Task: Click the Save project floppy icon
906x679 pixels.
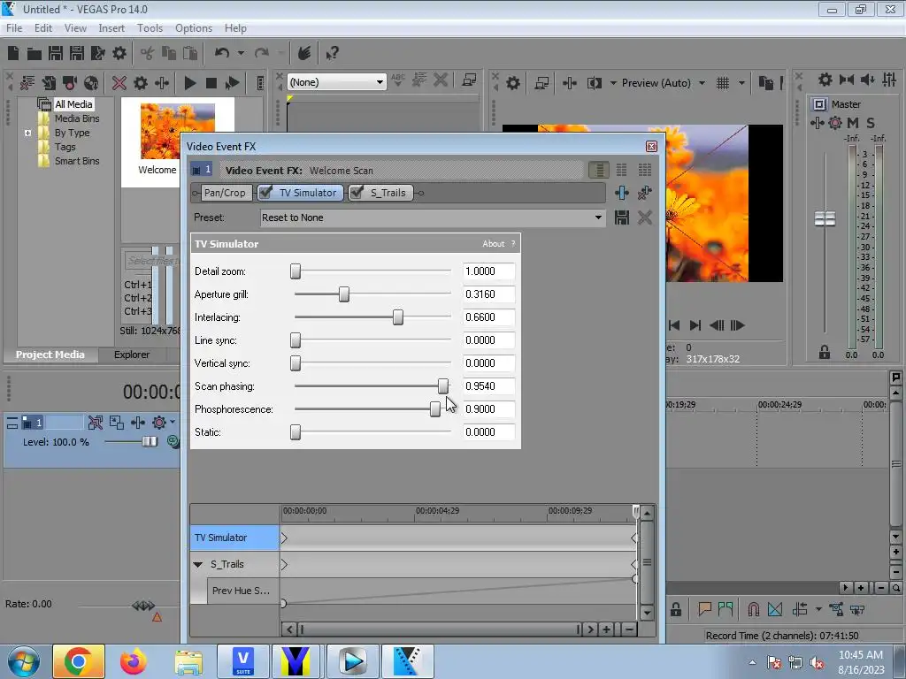Action: pos(56,54)
